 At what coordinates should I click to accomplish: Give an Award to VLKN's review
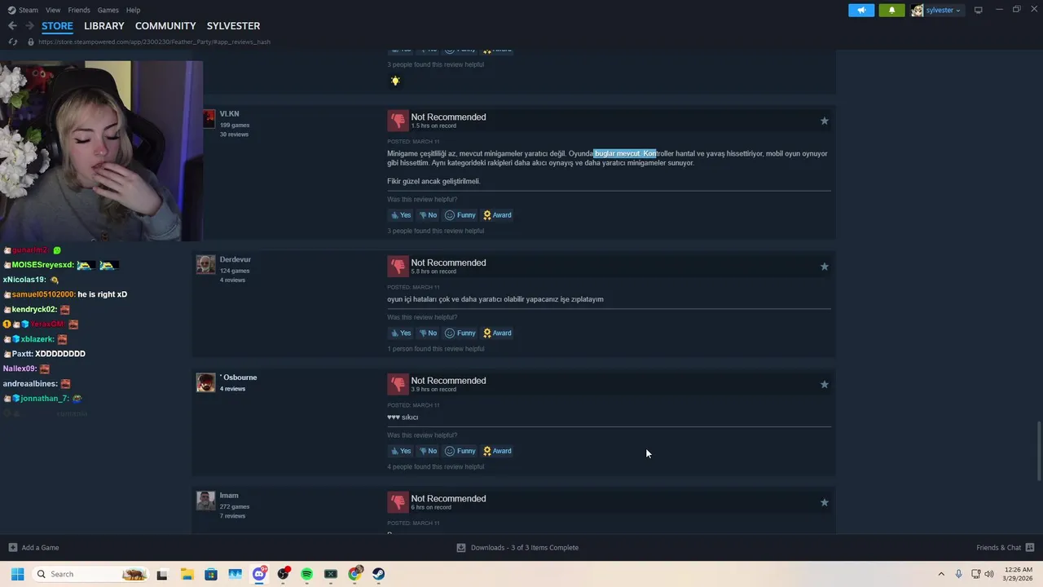(x=497, y=215)
